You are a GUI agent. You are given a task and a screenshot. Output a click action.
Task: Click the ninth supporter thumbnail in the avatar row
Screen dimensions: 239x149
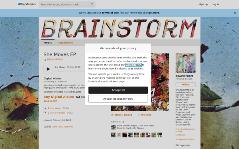(160, 135)
